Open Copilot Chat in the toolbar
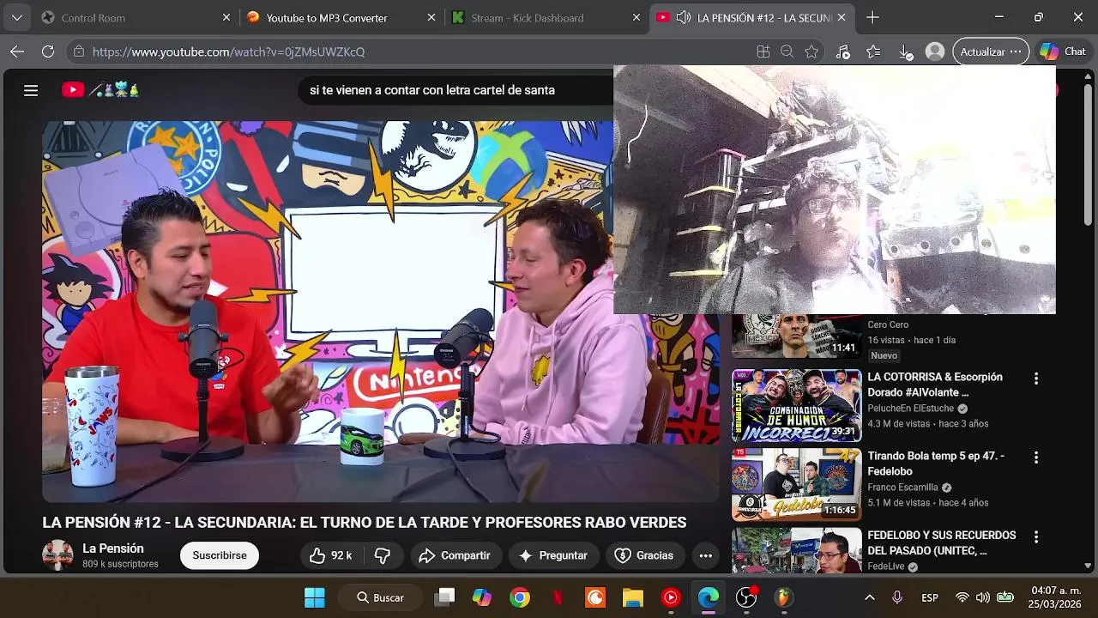The width and height of the screenshot is (1098, 618). pyautogui.click(x=1063, y=51)
